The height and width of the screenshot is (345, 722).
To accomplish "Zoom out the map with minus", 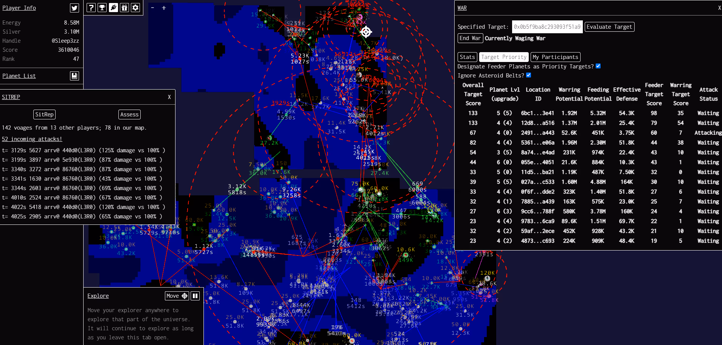I will tap(152, 8).
